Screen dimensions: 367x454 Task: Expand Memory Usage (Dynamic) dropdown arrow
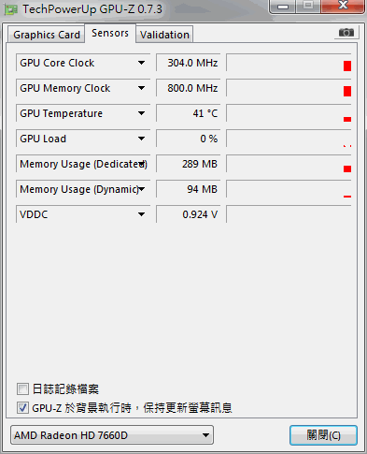(x=141, y=189)
